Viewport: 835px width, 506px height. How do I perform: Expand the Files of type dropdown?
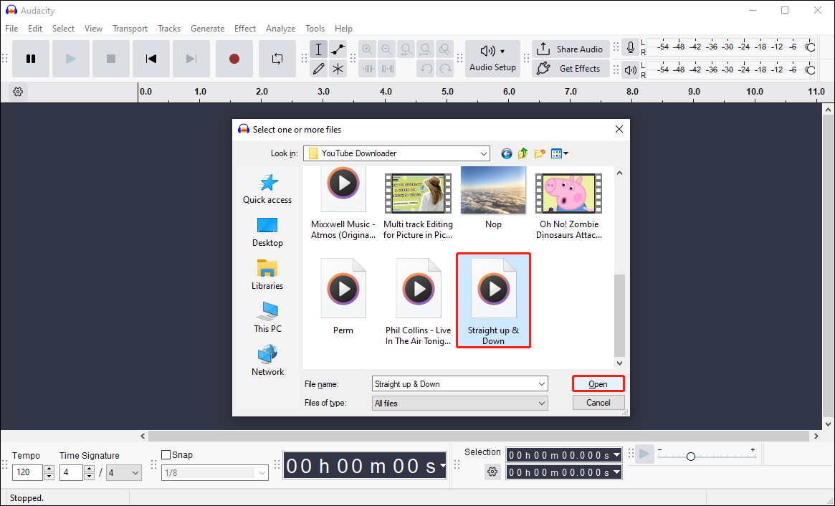(541, 404)
